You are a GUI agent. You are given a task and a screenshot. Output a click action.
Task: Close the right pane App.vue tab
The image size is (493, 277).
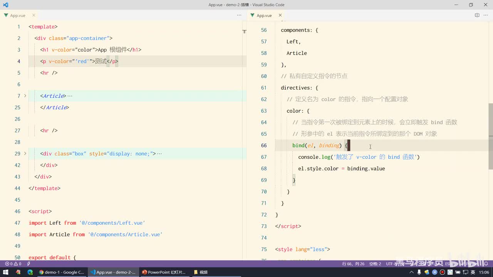point(280,15)
